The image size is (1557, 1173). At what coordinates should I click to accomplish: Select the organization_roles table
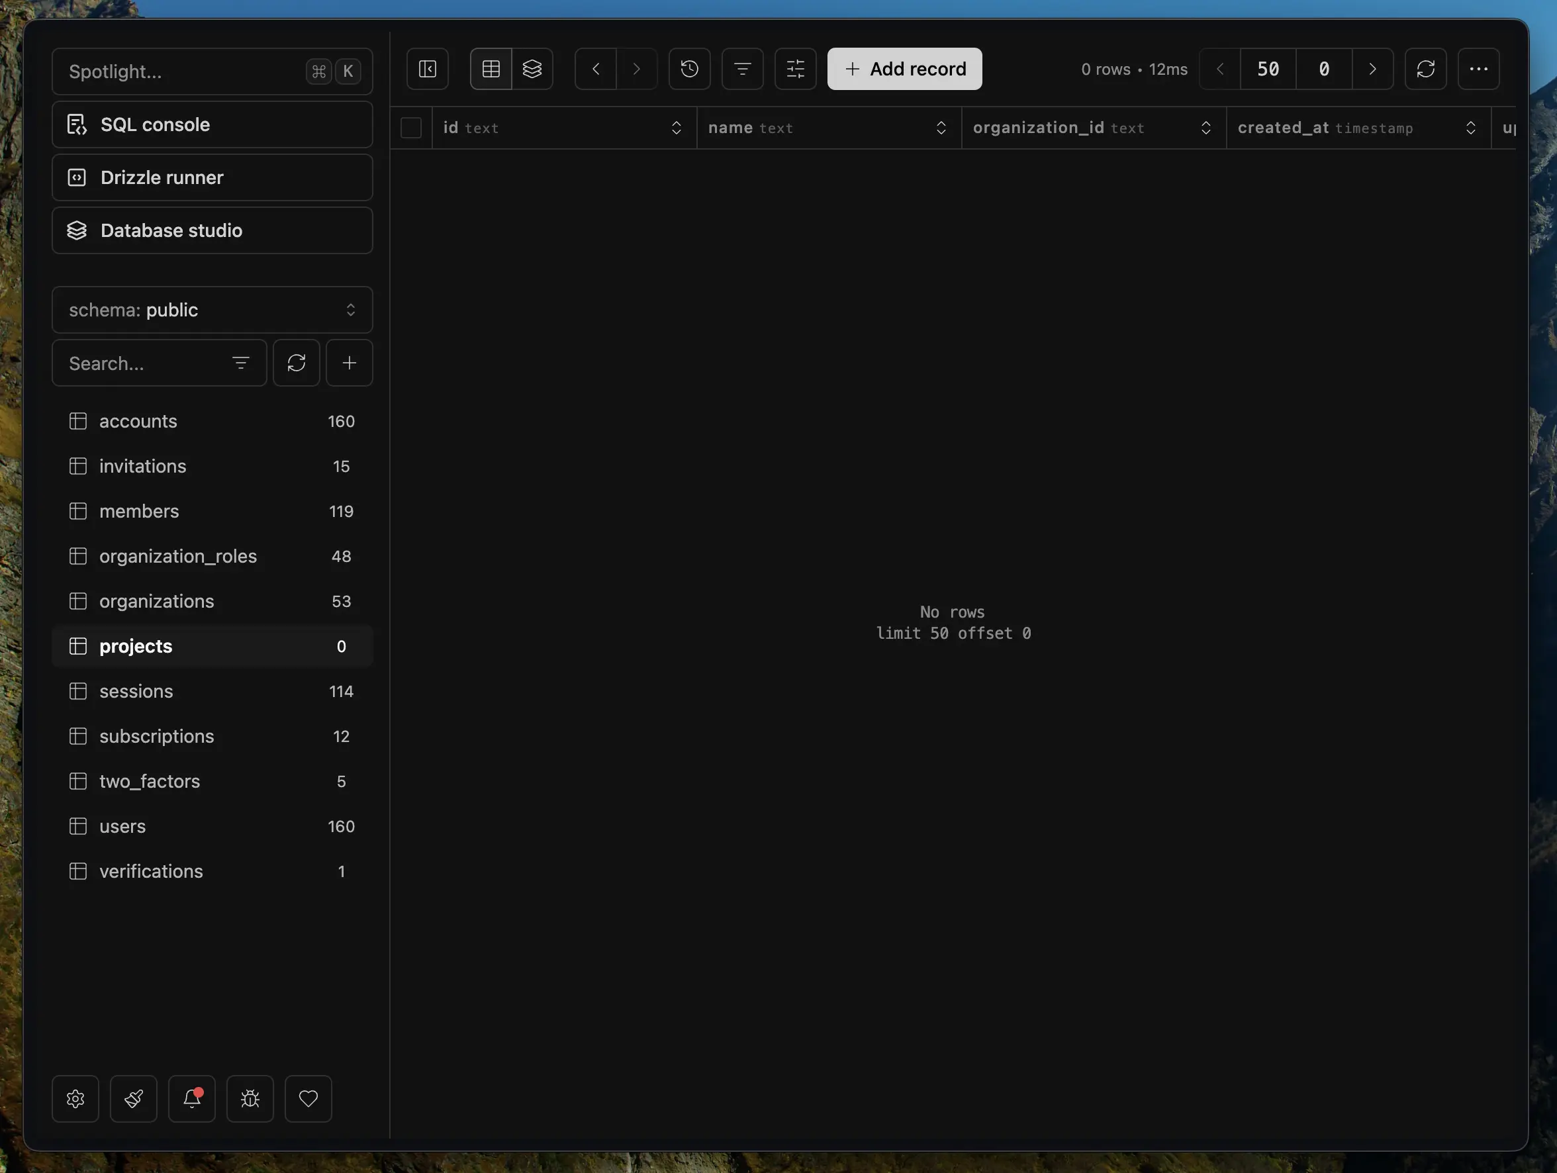[x=212, y=556]
